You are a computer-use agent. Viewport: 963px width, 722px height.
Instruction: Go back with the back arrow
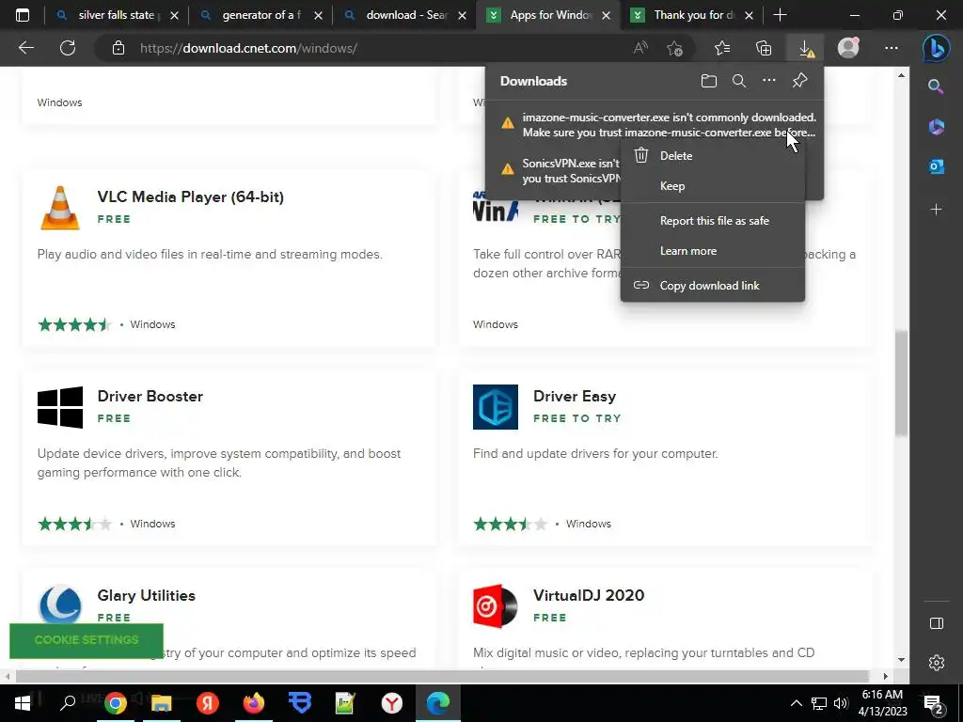[25, 48]
